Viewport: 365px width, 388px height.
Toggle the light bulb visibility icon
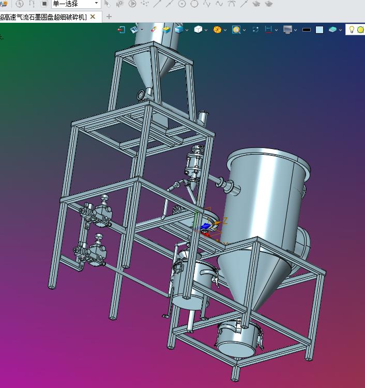pos(352,29)
